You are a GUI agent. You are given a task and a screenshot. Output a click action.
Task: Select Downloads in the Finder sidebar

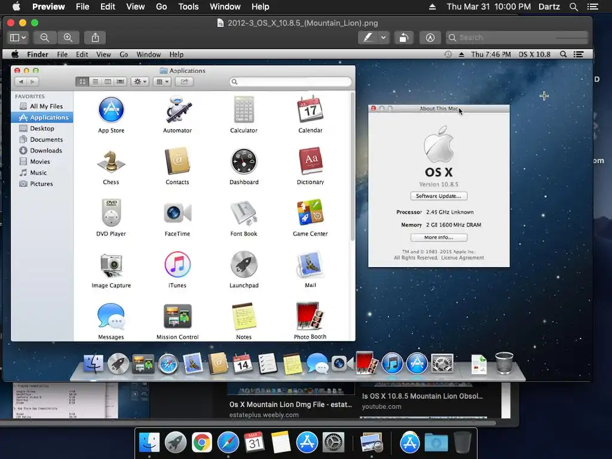coord(41,151)
